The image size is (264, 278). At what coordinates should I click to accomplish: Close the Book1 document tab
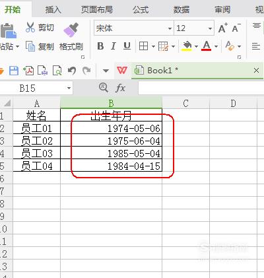pyautogui.click(x=256, y=71)
